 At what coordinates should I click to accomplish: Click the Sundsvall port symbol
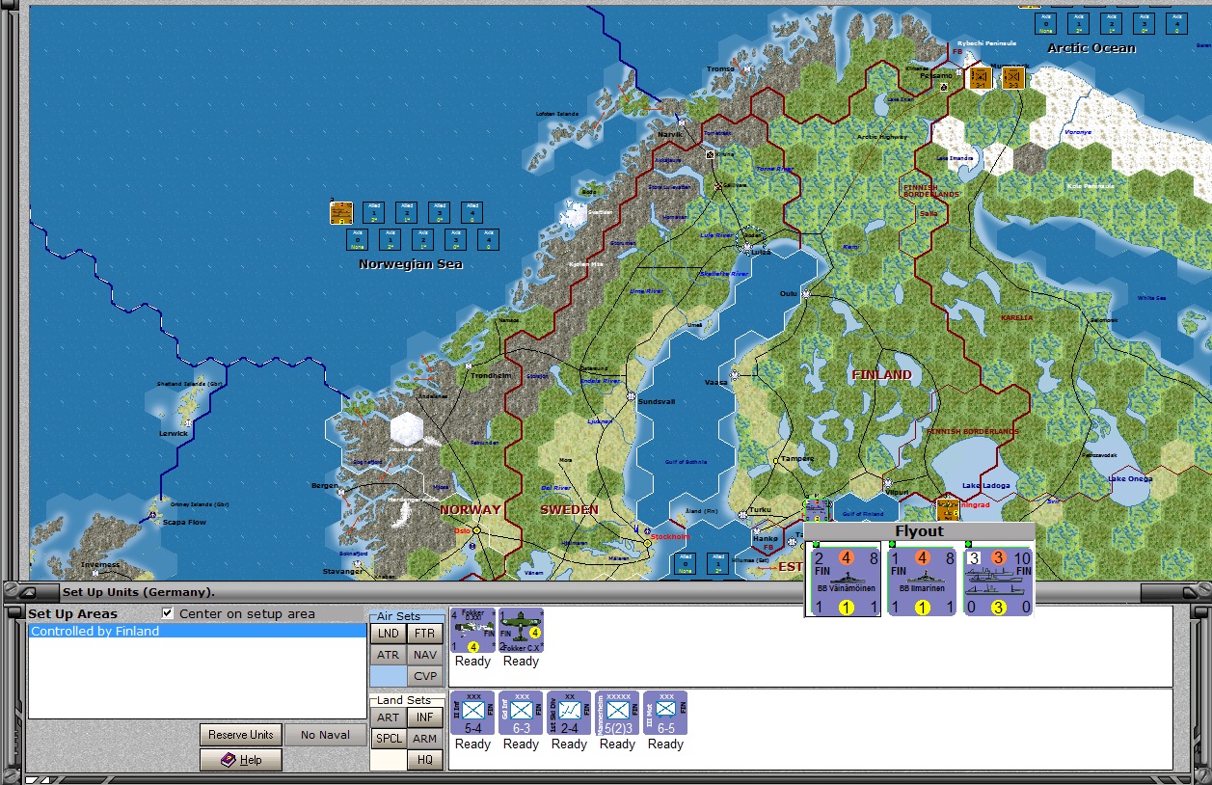coord(632,396)
